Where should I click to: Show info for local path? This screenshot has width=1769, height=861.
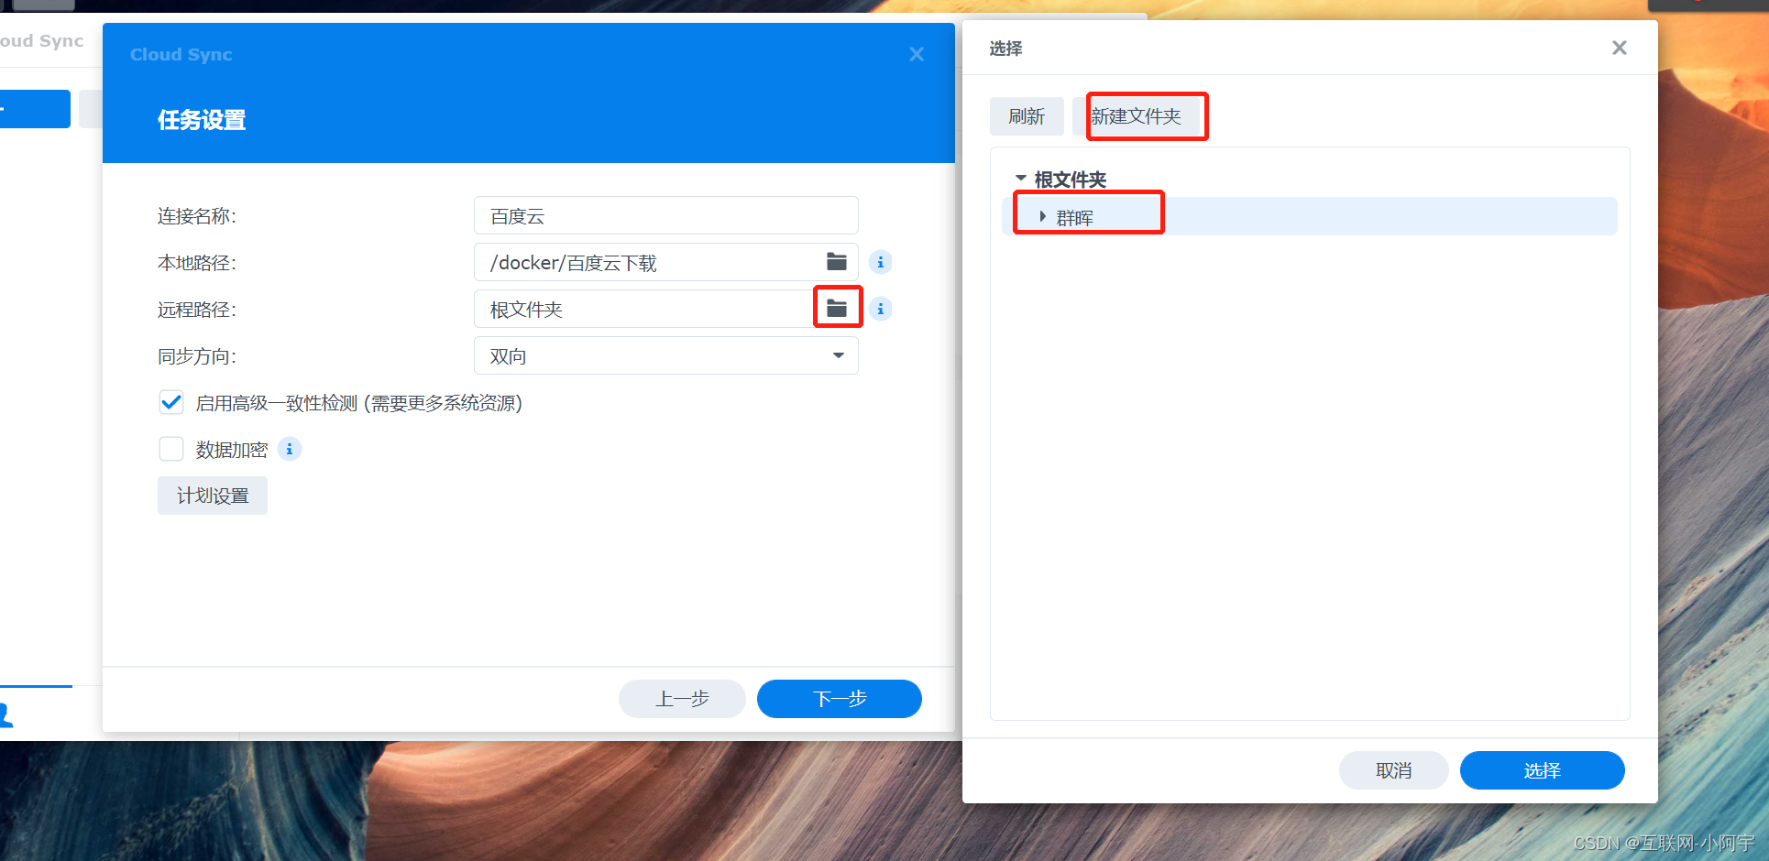tap(880, 262)
